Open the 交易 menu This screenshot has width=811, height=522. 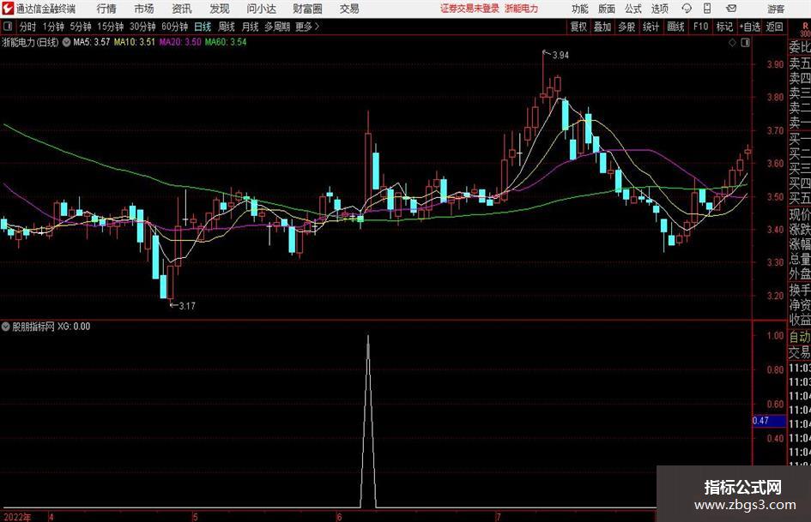click(349, 9)
